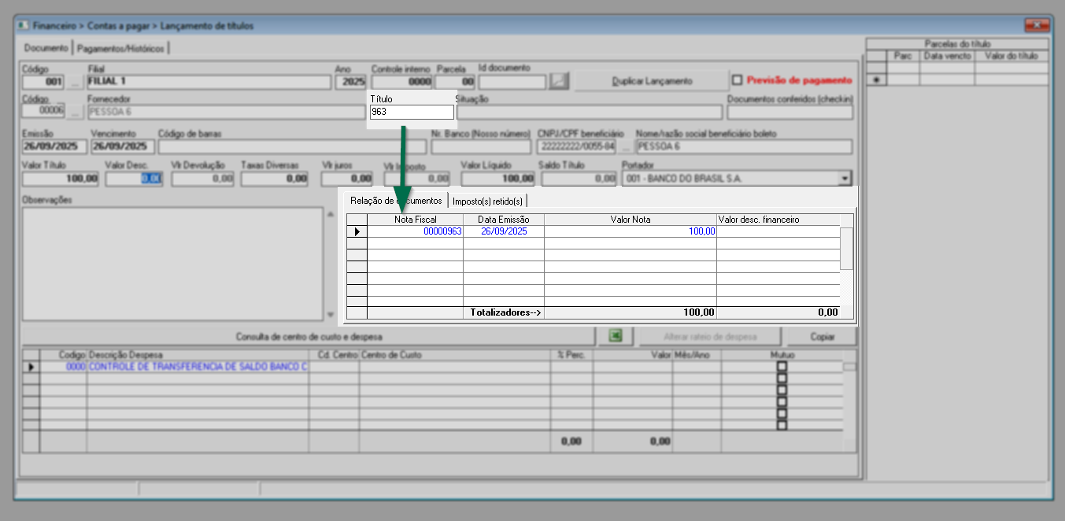The width and height of the screenshot is (1065, 521).
Task: Click the Título input field
Action: (411, 113)
